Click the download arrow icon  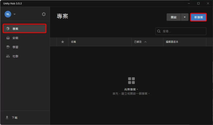tap(7, 117)
